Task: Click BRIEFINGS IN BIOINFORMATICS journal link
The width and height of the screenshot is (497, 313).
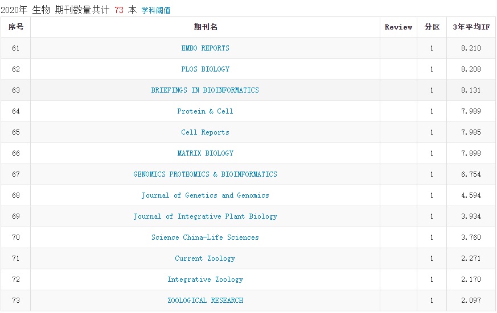Action: click(205, 90)
